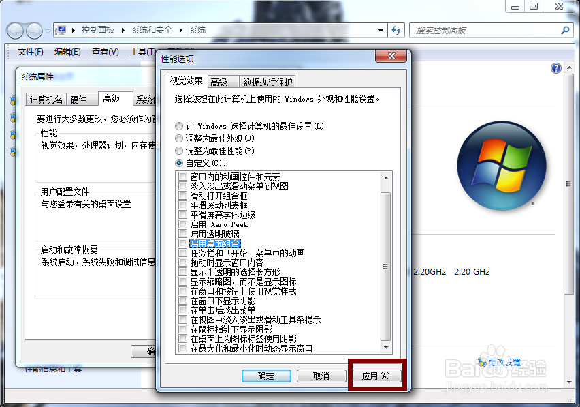Select 调整为最佳外观 radio button
The height and width of the screenshot is (407, 580).
[x=179, y=138]
